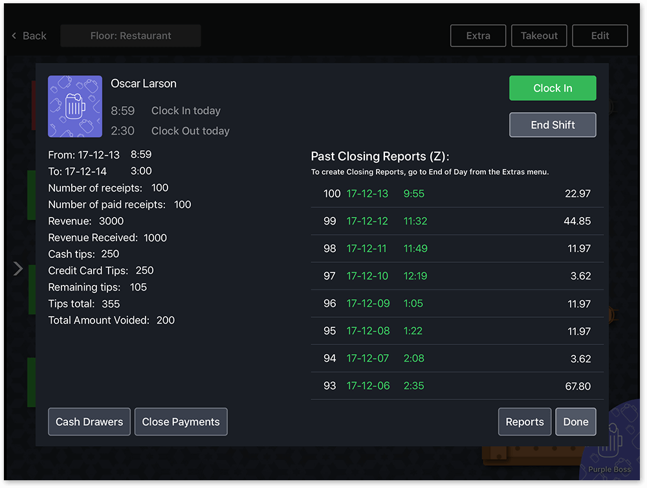Select closing report number 100

tap(457, 194)
